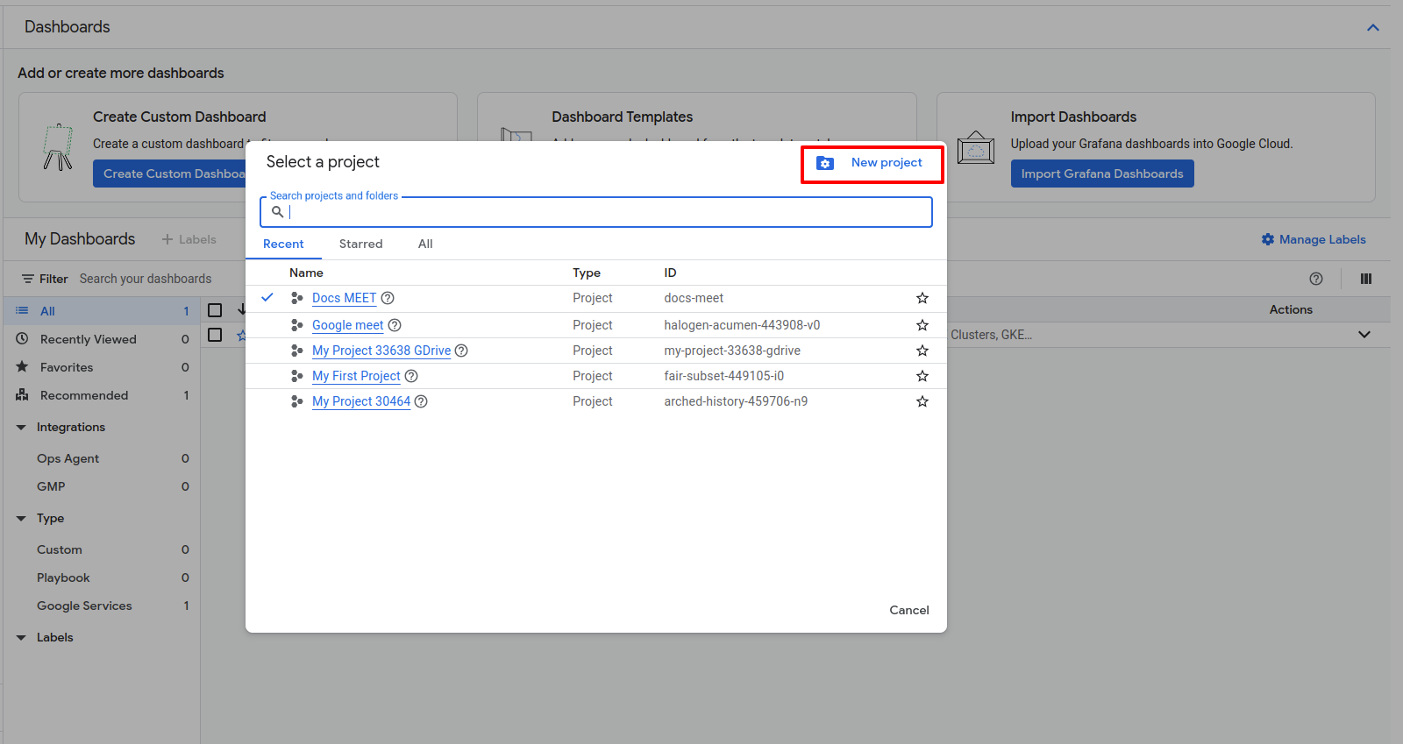Click the search magnifier icon in dialog
This screenshot has width=1403, height=744.
[x=277, y=212]
